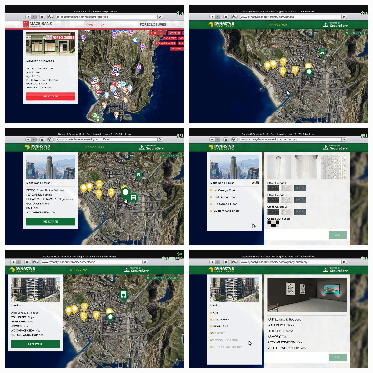Click PROPERTY MAP link on foreclosures header
Viewport: 373px width, 373px height.
(x=95, y=25)
